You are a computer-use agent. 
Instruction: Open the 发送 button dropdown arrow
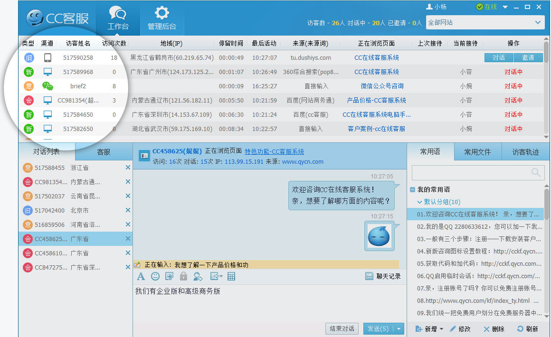[399, 329]
